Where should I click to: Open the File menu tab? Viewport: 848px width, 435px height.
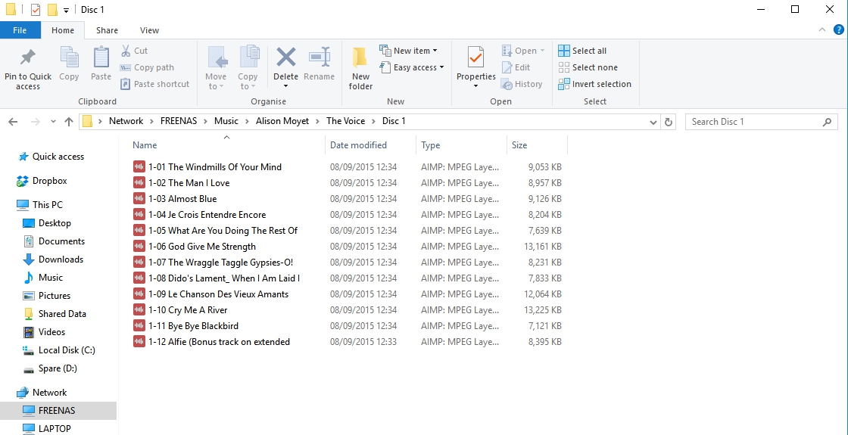tap(20, 30)
